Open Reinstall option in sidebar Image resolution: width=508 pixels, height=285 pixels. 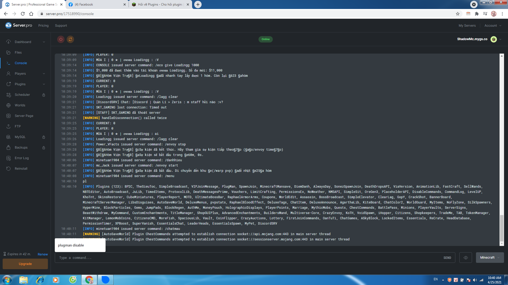[x=21, y=169]
